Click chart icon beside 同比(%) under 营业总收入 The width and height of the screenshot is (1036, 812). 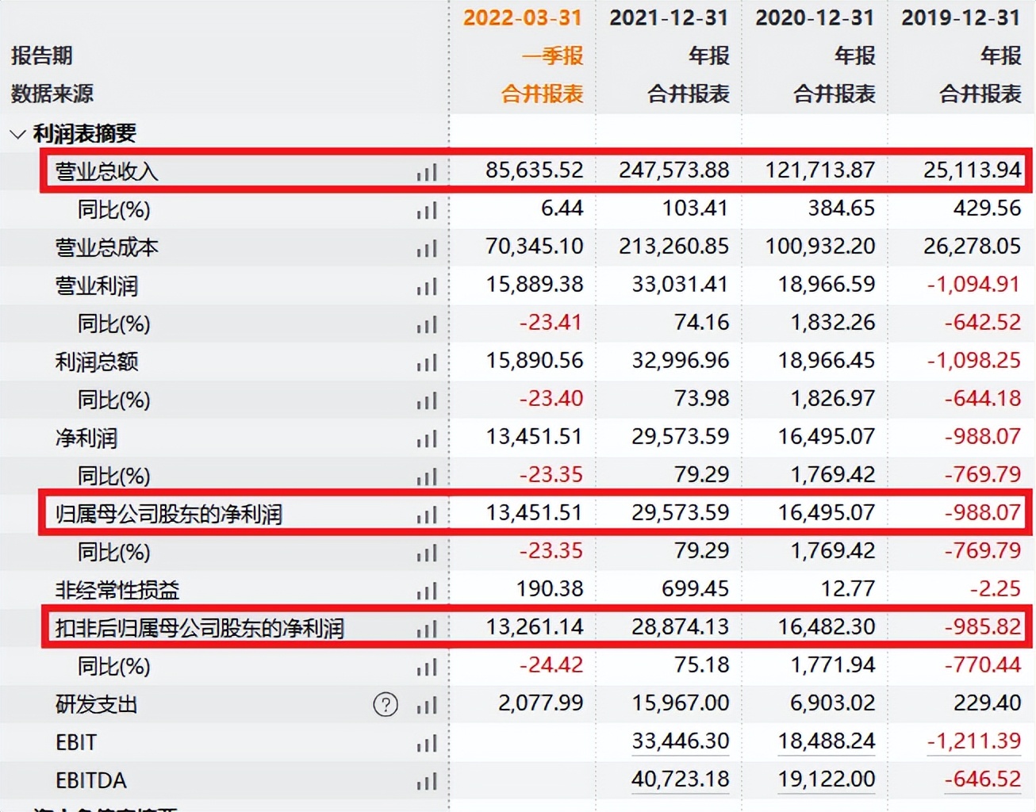[x=427, y=210]
